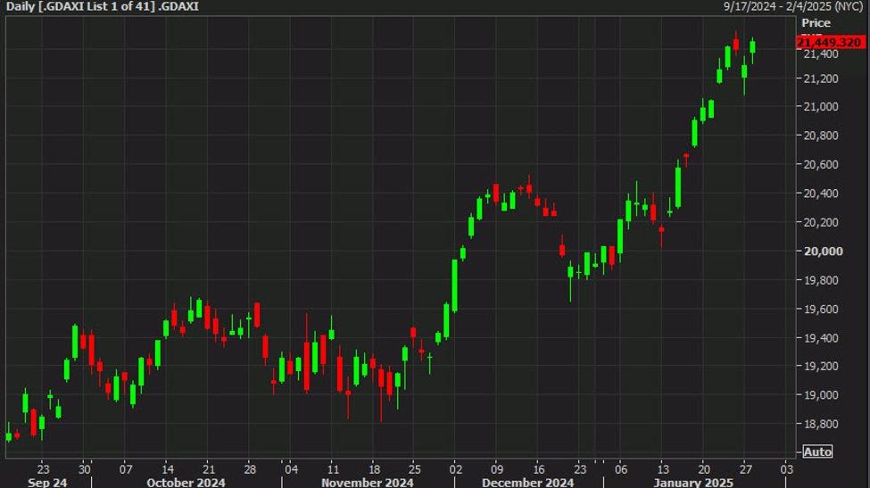Click the 20,200 price axis label
Screen dimensions: 870x488
click(821, 222)
